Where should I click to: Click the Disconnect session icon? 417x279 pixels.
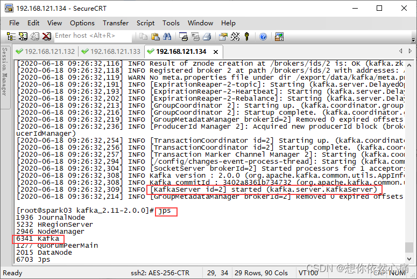pos(47,37)
